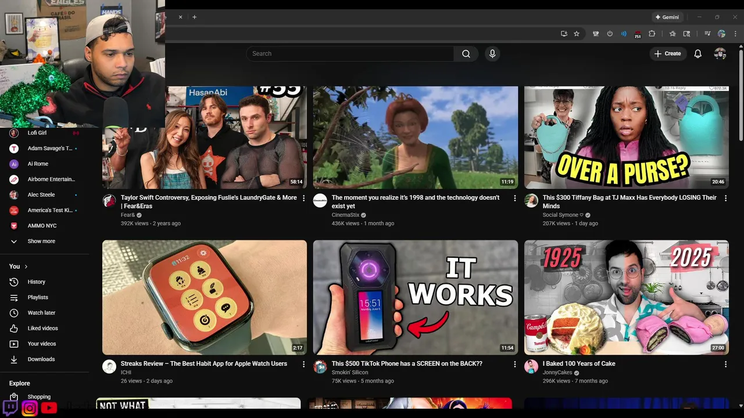Open the extension showing badge 751
744x418 pixels.
point(638,34)
